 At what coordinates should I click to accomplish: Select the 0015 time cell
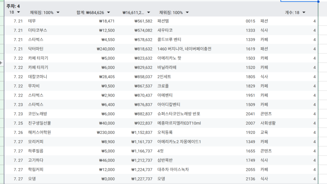[x=250, y=21]
